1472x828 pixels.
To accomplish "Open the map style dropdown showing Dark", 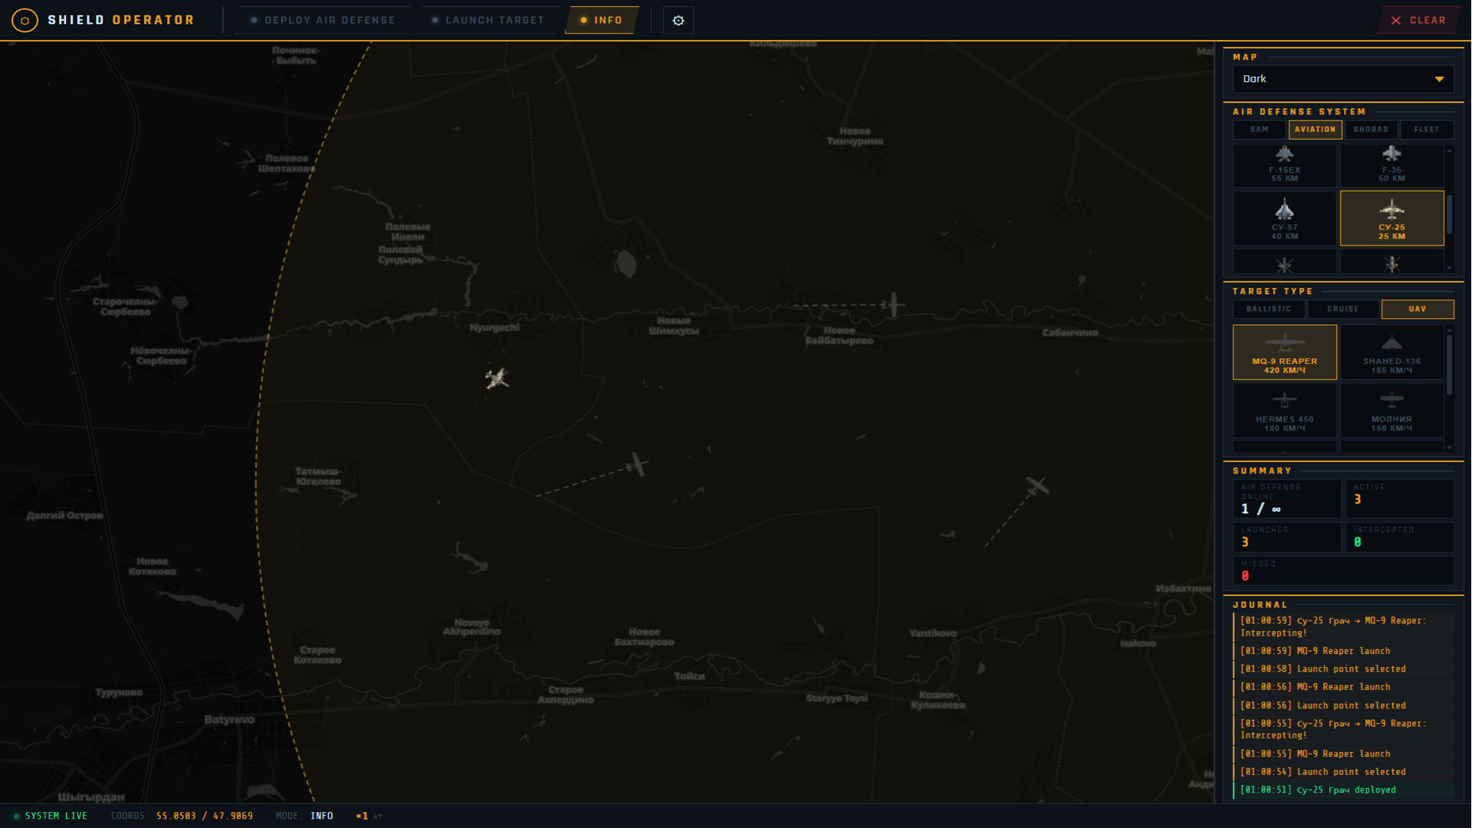I will click(1343, 79).
